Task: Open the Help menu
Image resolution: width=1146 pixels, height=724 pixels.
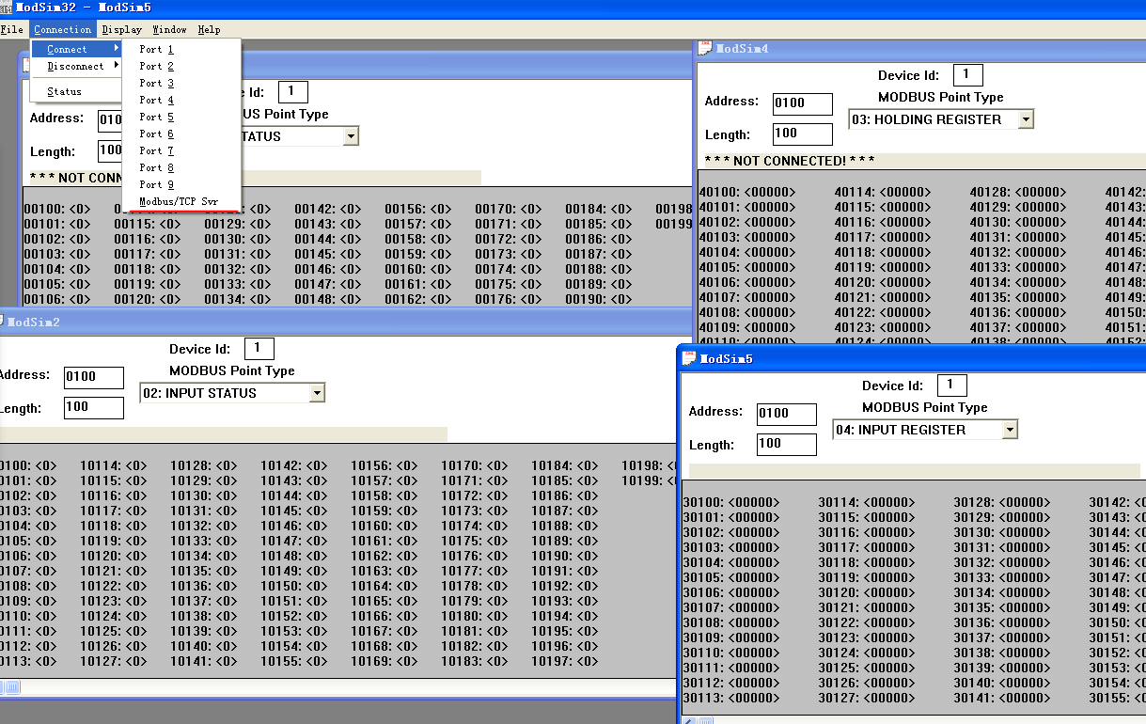Action: pos(209,29)
